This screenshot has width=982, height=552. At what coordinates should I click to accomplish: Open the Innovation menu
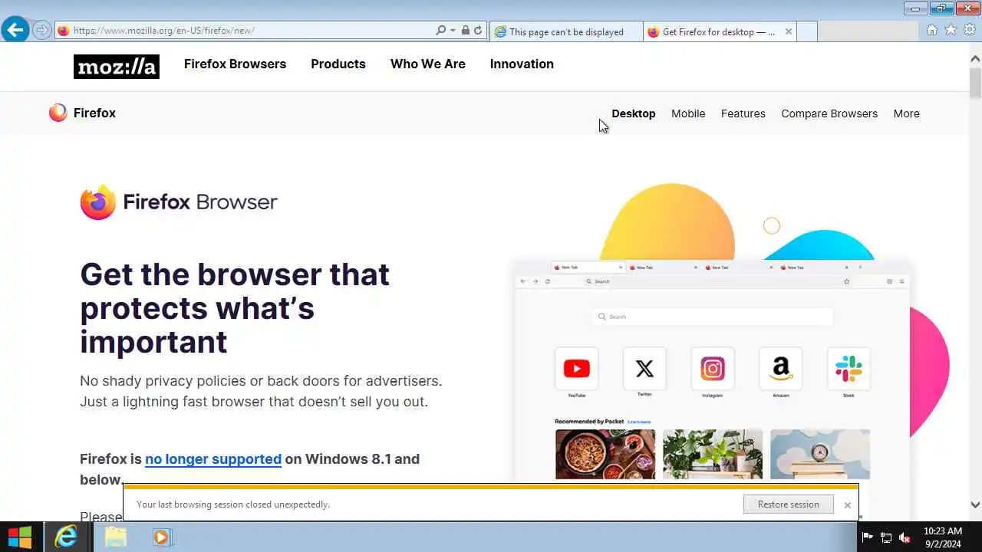pos(522,64)
